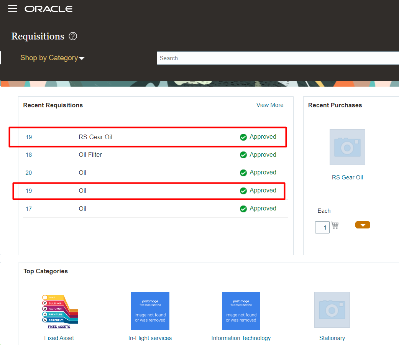Open the orange dropdown below RS Gear Oil quantity
The width and height of the screenshot is (399, 345).
(x=363, y=225)
